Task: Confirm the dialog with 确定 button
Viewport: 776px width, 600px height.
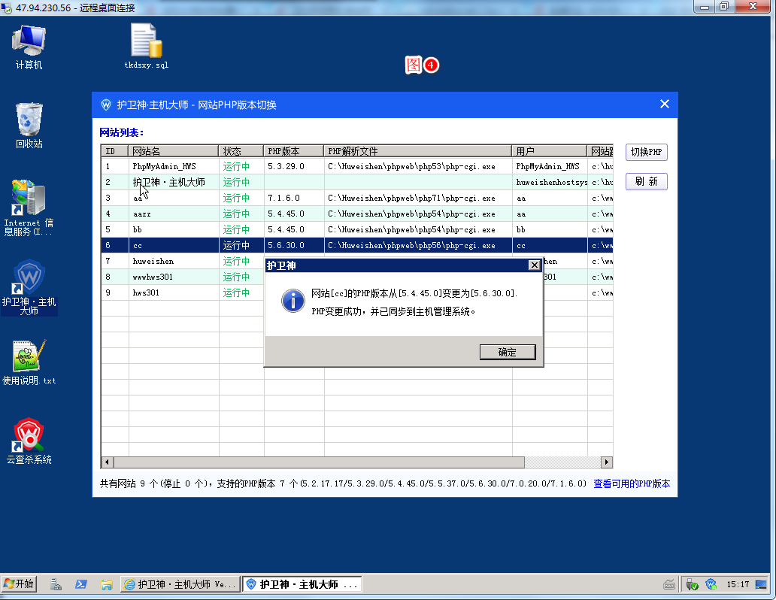Action: click(508, 352)
